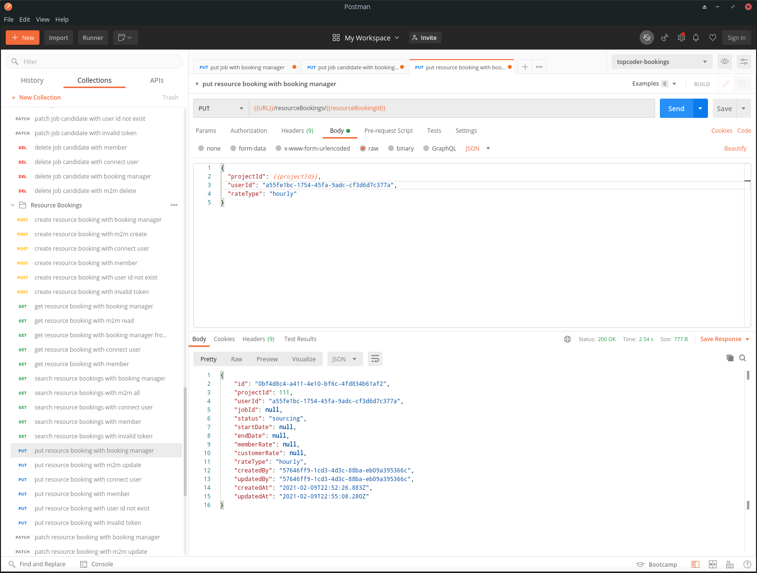
Task: Click the edit pencil icon near BUILD
Action: click(726, 84)
